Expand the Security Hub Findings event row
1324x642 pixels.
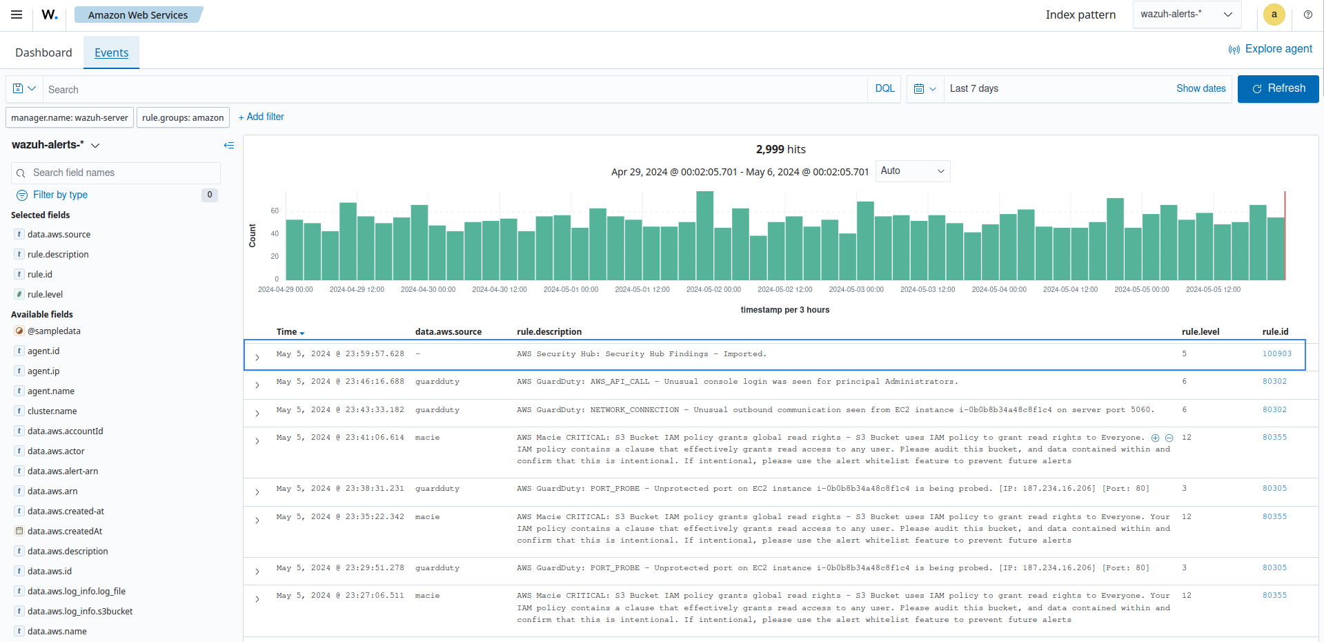[257, 357]
